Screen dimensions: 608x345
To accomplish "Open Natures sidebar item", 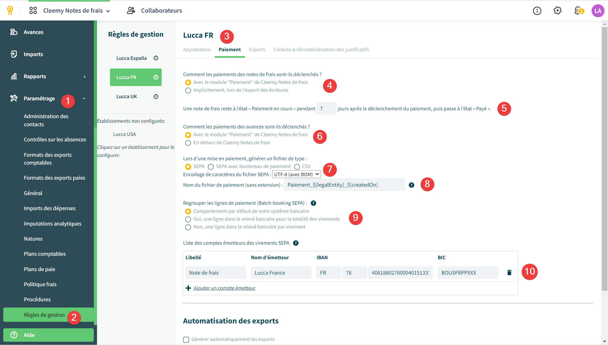I will (33, 239).
